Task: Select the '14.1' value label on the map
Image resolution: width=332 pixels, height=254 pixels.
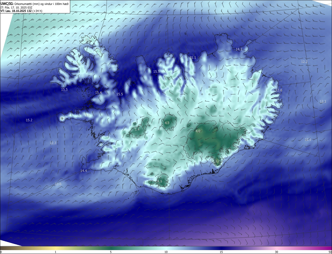Action: (239, 49)
